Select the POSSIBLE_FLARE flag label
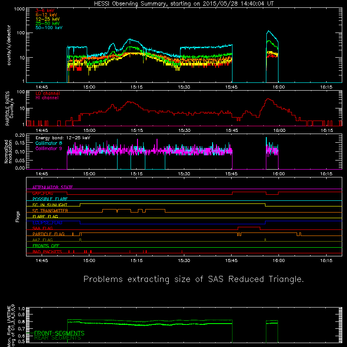The image size is (347, 347). [50, 199]
